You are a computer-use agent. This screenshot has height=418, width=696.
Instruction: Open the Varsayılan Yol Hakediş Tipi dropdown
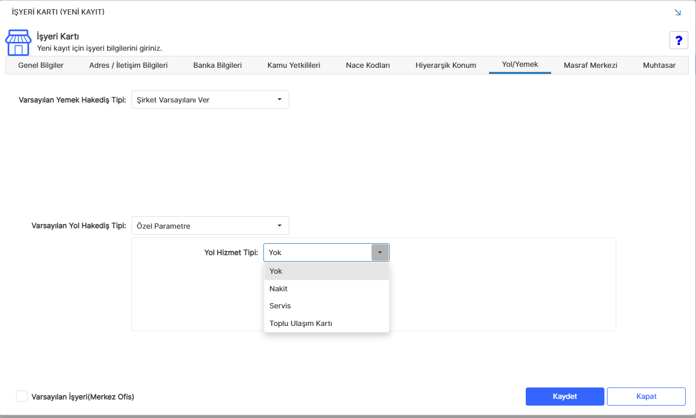210,226
